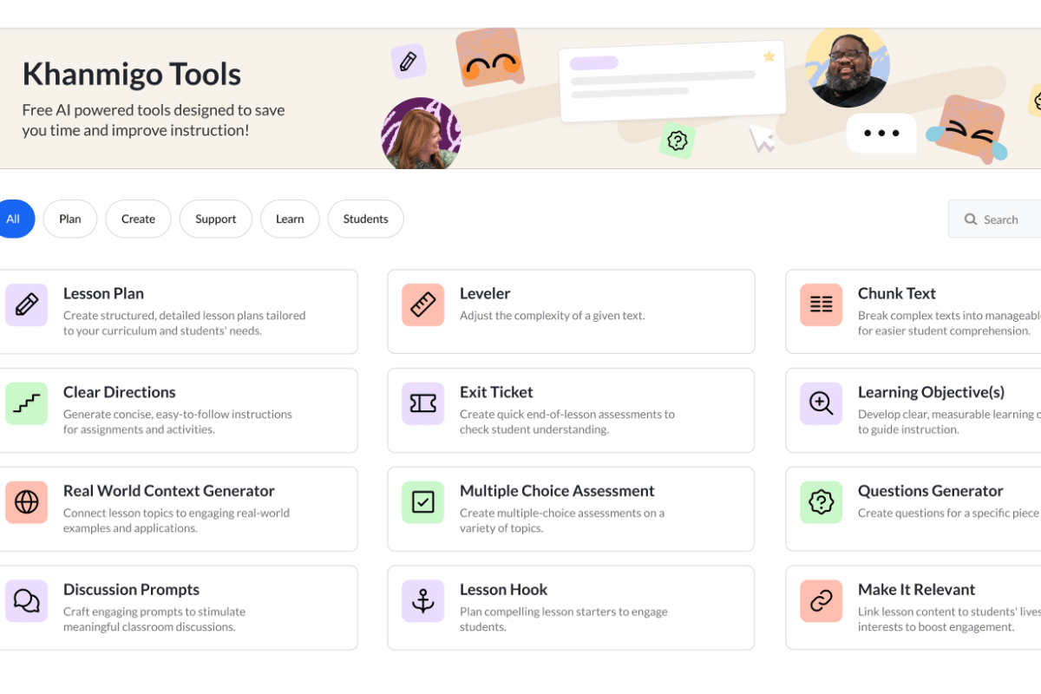Click the Chunk Text lines icon
Screen dimensions: 1041x694
(x=821, y=304)
